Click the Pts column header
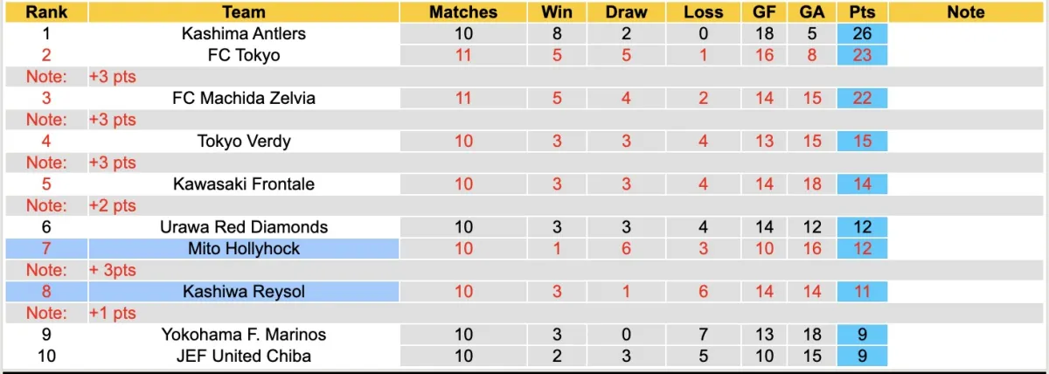 pyautogui.click(x=862, y=12)
